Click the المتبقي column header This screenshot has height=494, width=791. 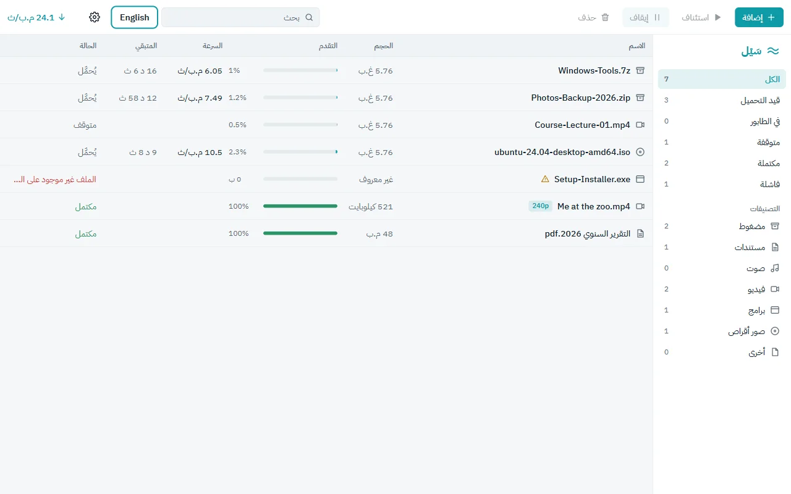[x=146, y=46]
